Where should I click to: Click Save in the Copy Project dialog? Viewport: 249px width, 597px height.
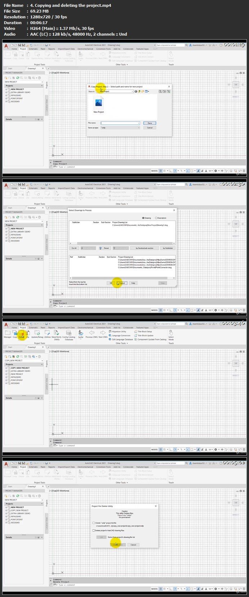[150, 123]
